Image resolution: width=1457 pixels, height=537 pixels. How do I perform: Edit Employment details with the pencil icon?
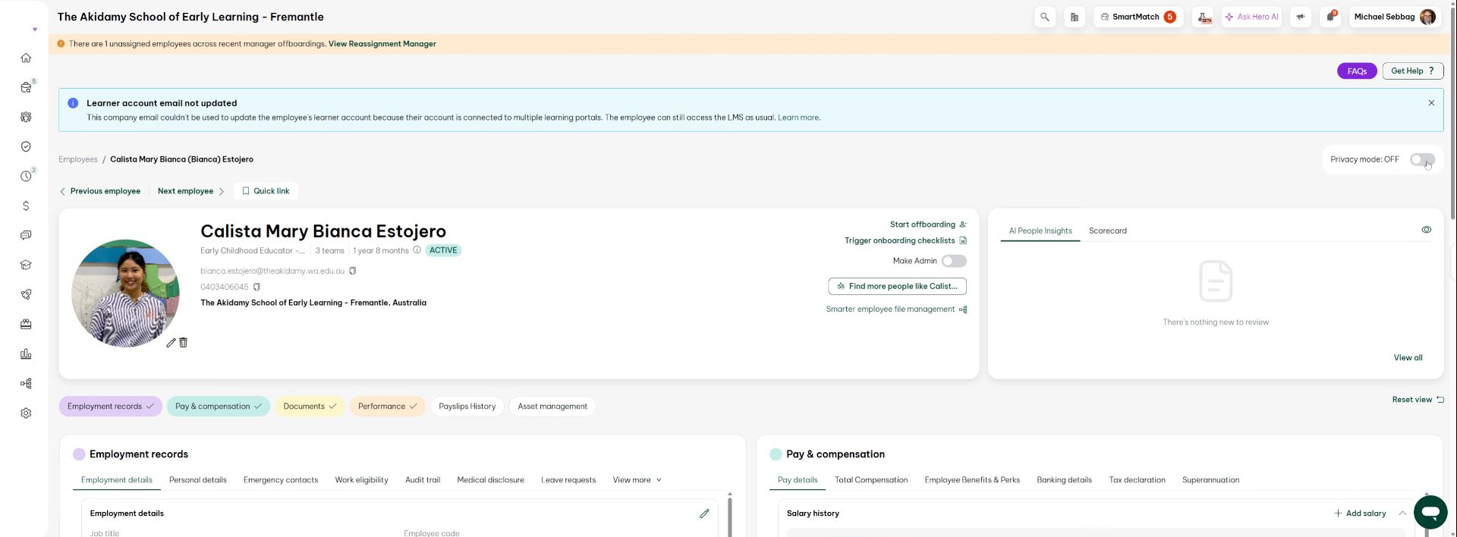(x=704, y=513)
